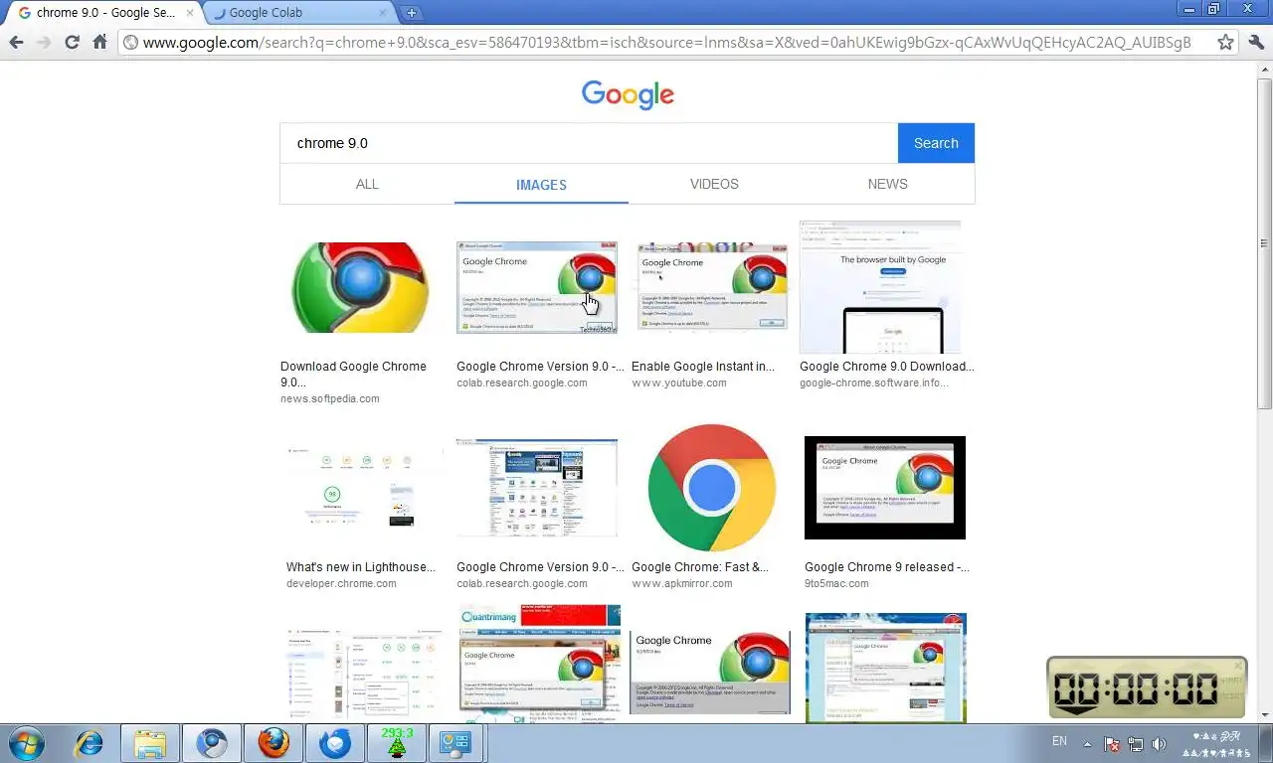Reload the page with the refresh icon

(72, 42)
